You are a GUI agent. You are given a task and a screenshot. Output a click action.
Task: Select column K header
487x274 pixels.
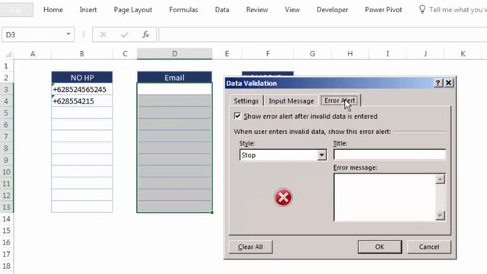[x=463, y=54]
